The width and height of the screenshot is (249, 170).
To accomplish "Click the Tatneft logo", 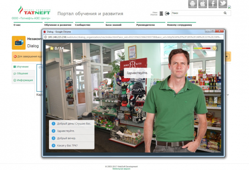I will tap(34, 11).
